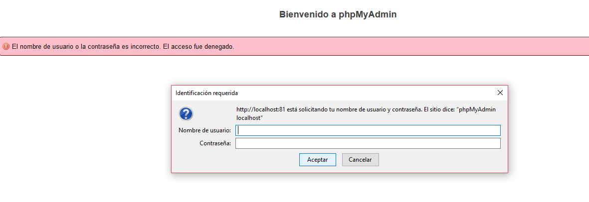Click the localhost:81 request message text
The height and width of the screenshot is (202, 589).
(366, 113)
